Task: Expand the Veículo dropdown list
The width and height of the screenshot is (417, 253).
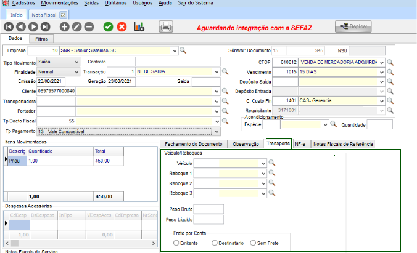Action: coord(264,164)
